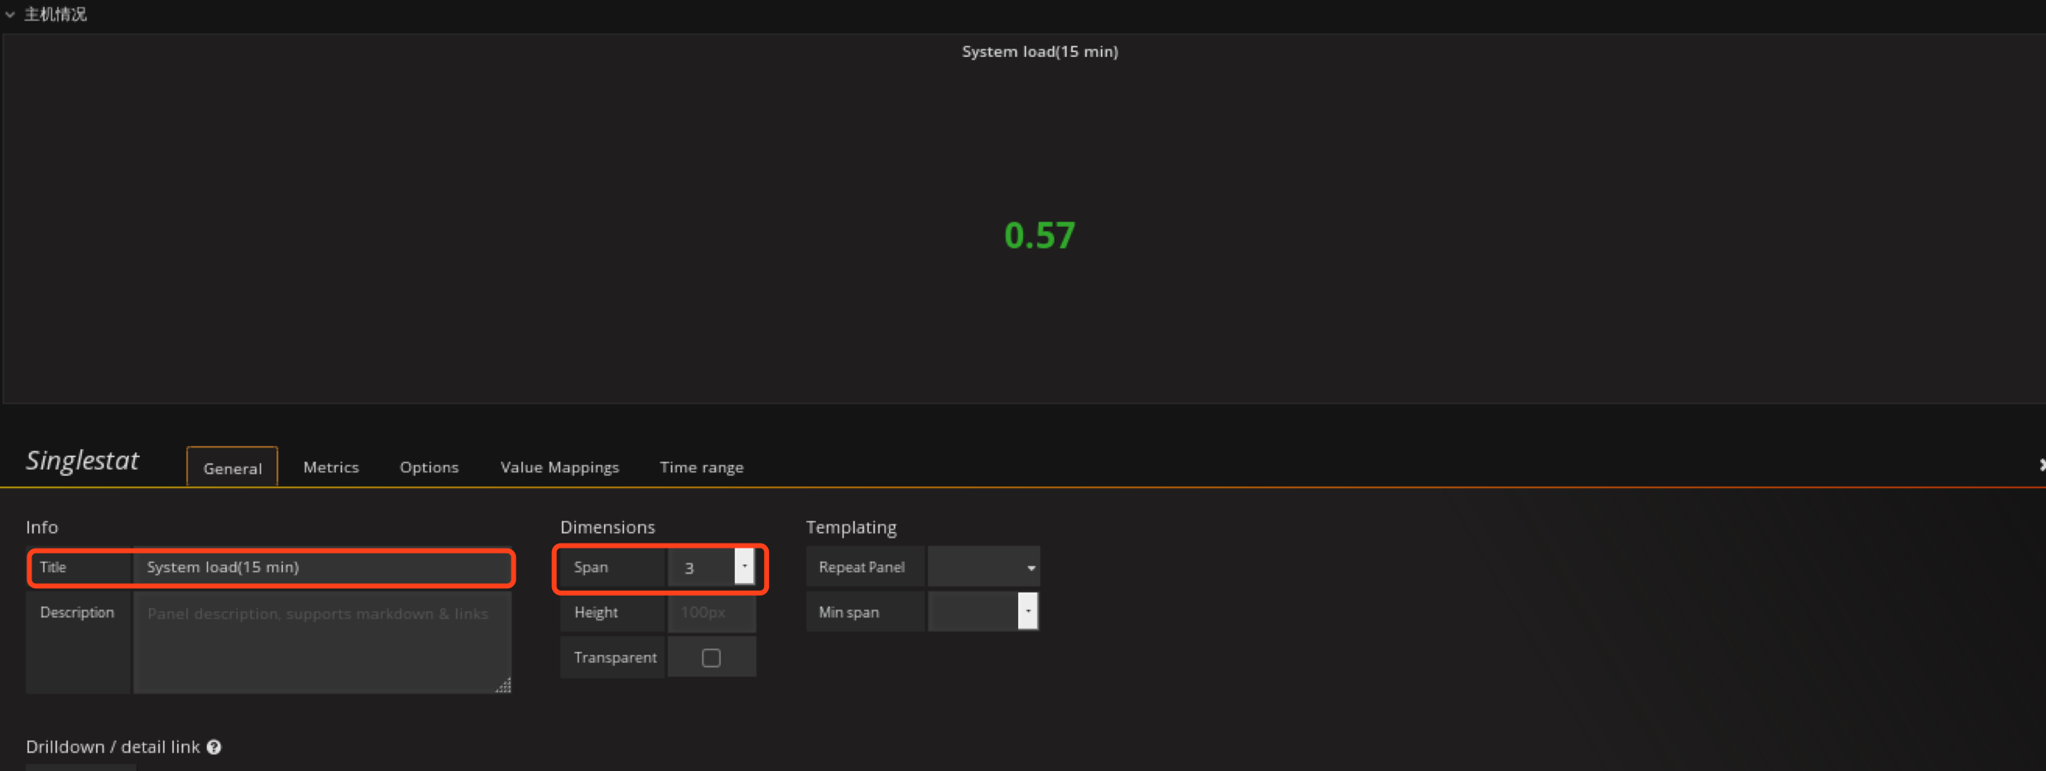Focus the Title input field
This screenshot has height=771, width=2046.
click(x=323, y=567)
